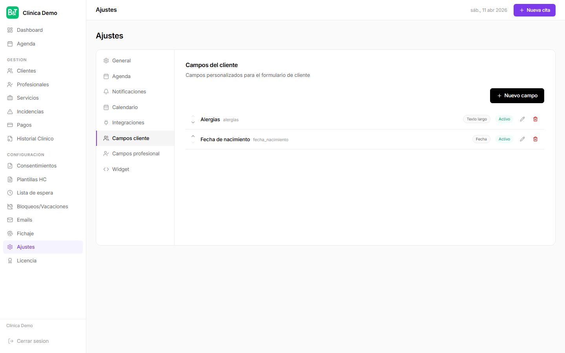The height and width of the screenshot is (353, 565).
Task: Select the Campos cliente tab
Action: (x=135, y=138)
